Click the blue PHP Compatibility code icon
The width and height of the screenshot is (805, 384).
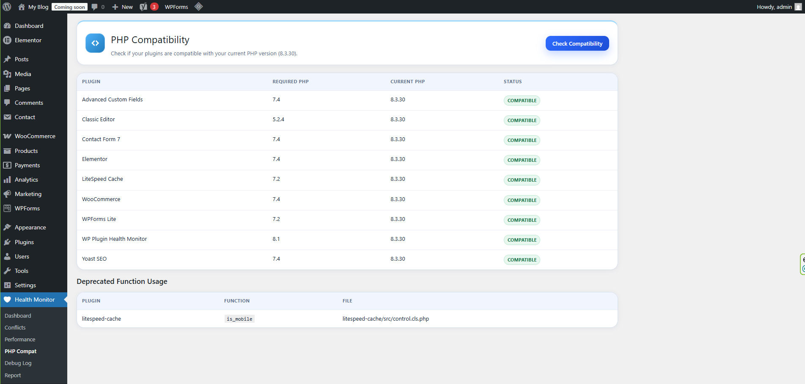pyautogui.click(x=95, y=43)
